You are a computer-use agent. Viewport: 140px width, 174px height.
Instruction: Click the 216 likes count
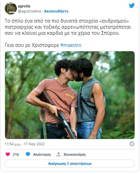[16, 154]
